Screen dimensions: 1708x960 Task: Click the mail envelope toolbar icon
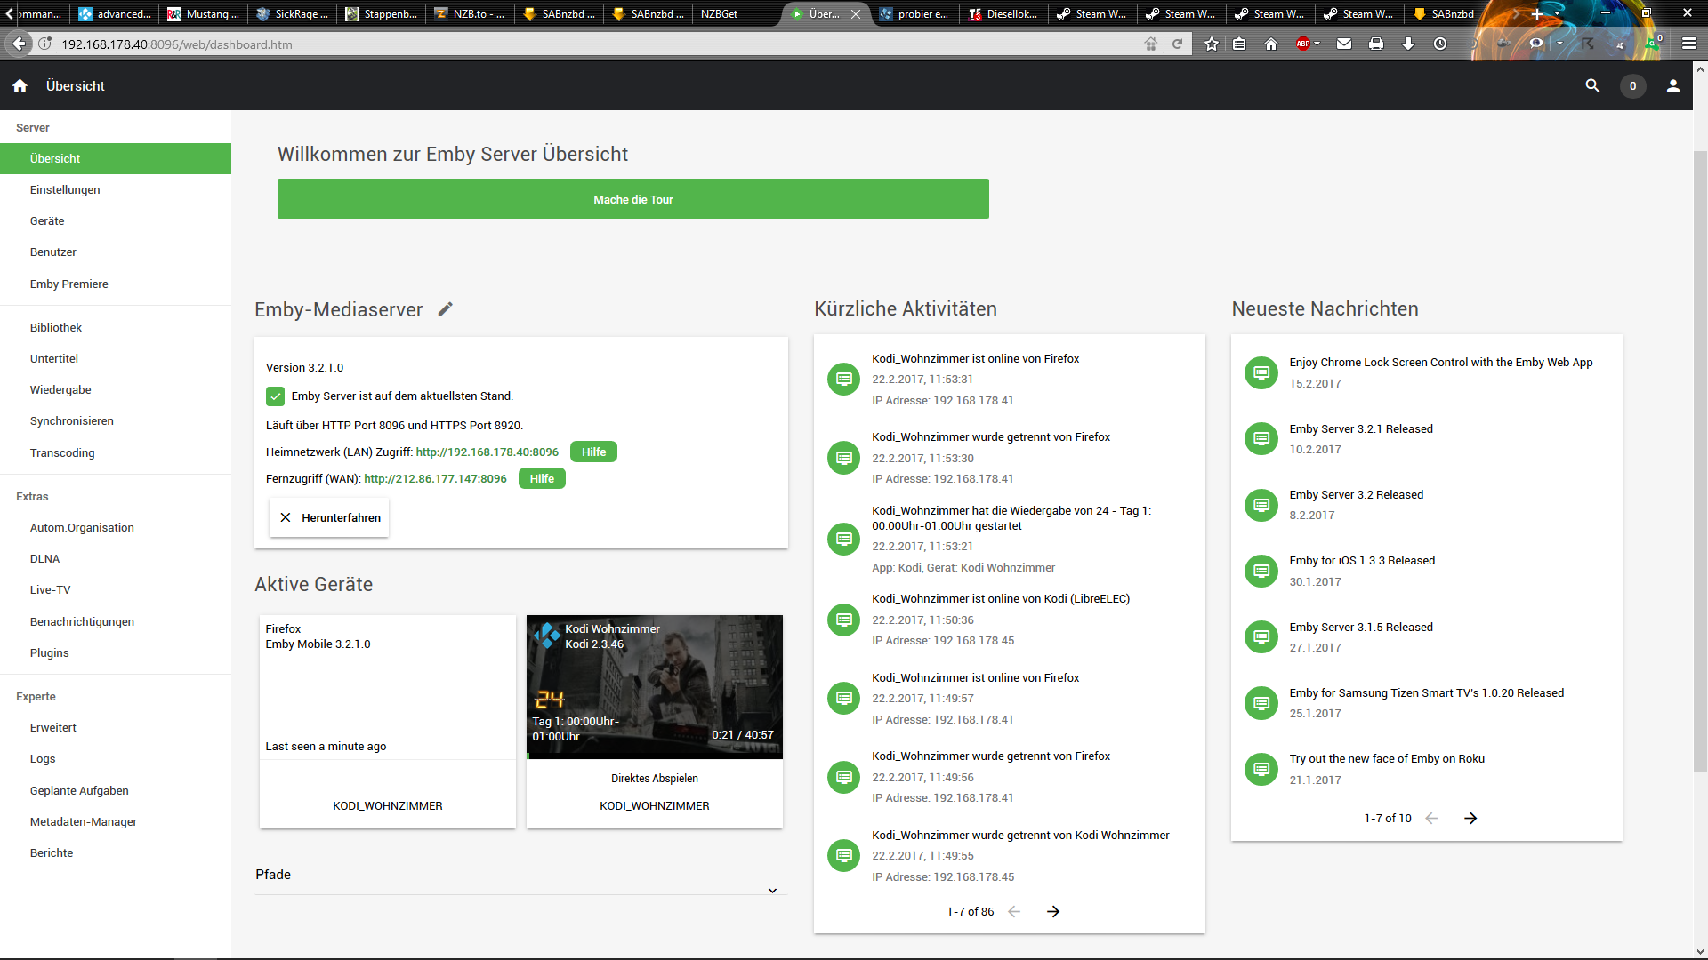click(1344, 44)
